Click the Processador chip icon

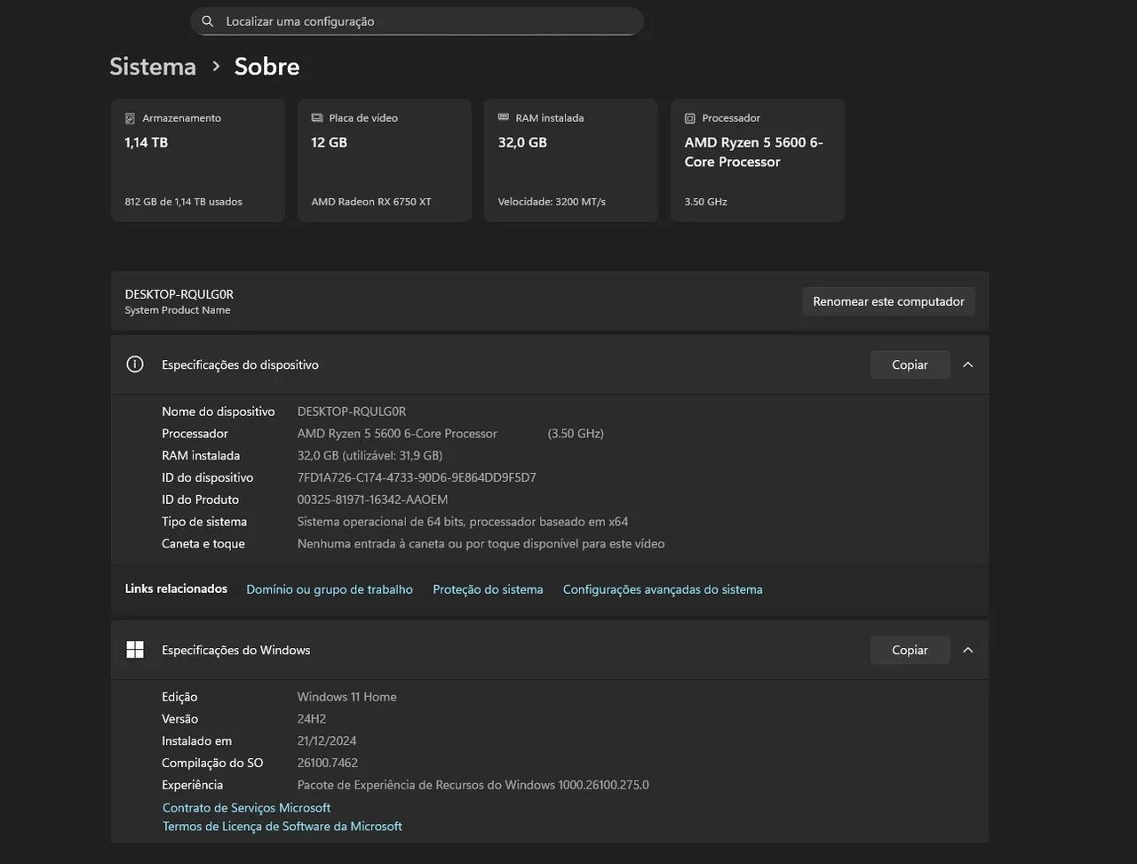tap(690, 118)
